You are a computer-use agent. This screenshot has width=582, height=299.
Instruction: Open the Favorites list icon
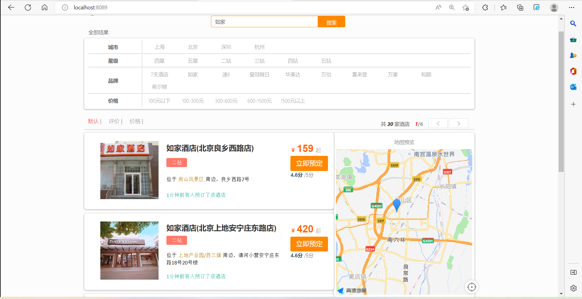tap(503, 8)
